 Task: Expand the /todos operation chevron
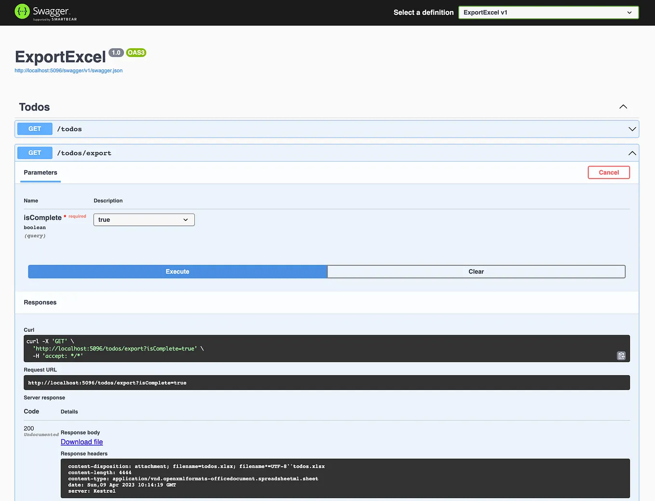632,129
